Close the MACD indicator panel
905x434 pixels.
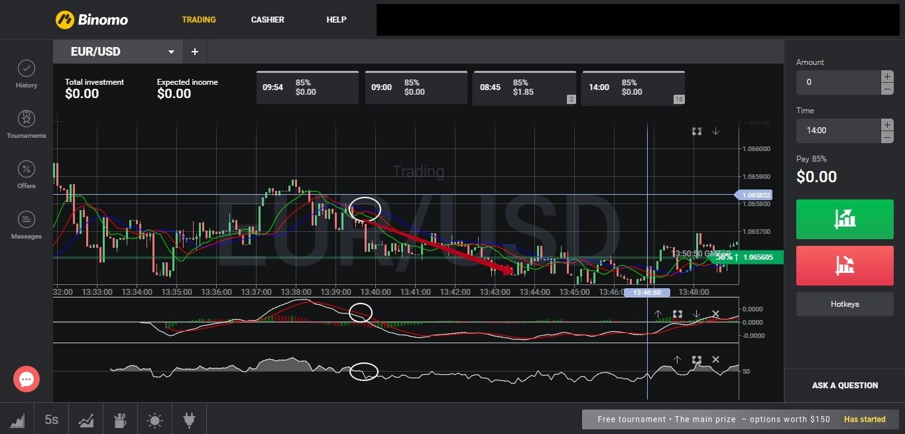715,314
